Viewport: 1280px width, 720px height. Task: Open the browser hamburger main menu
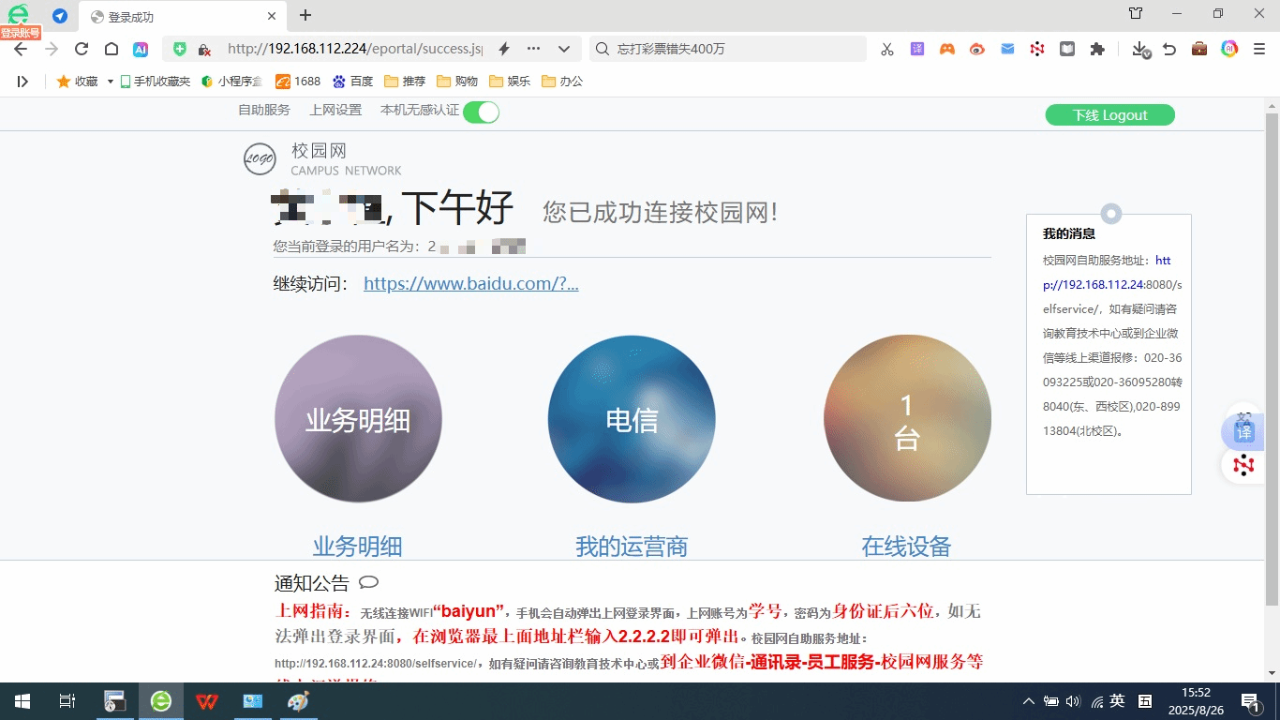point(1259,49)
